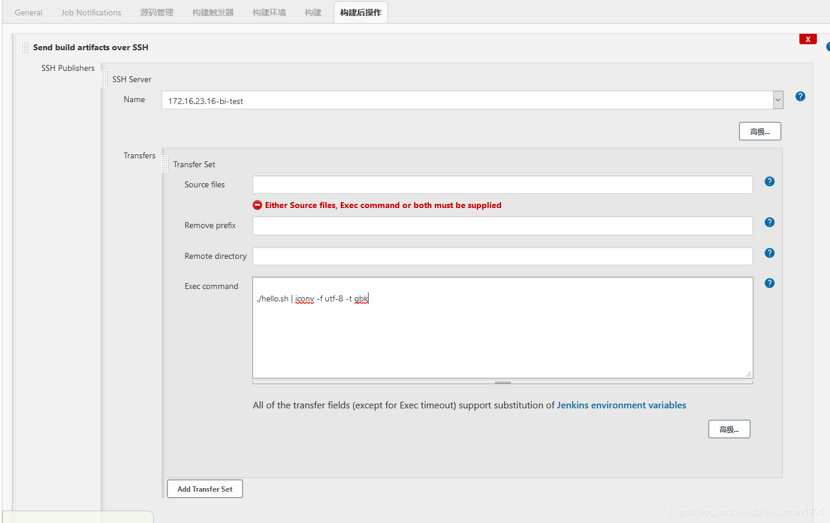
Task: Open help for Exec command field
Action: click(769, 283)
